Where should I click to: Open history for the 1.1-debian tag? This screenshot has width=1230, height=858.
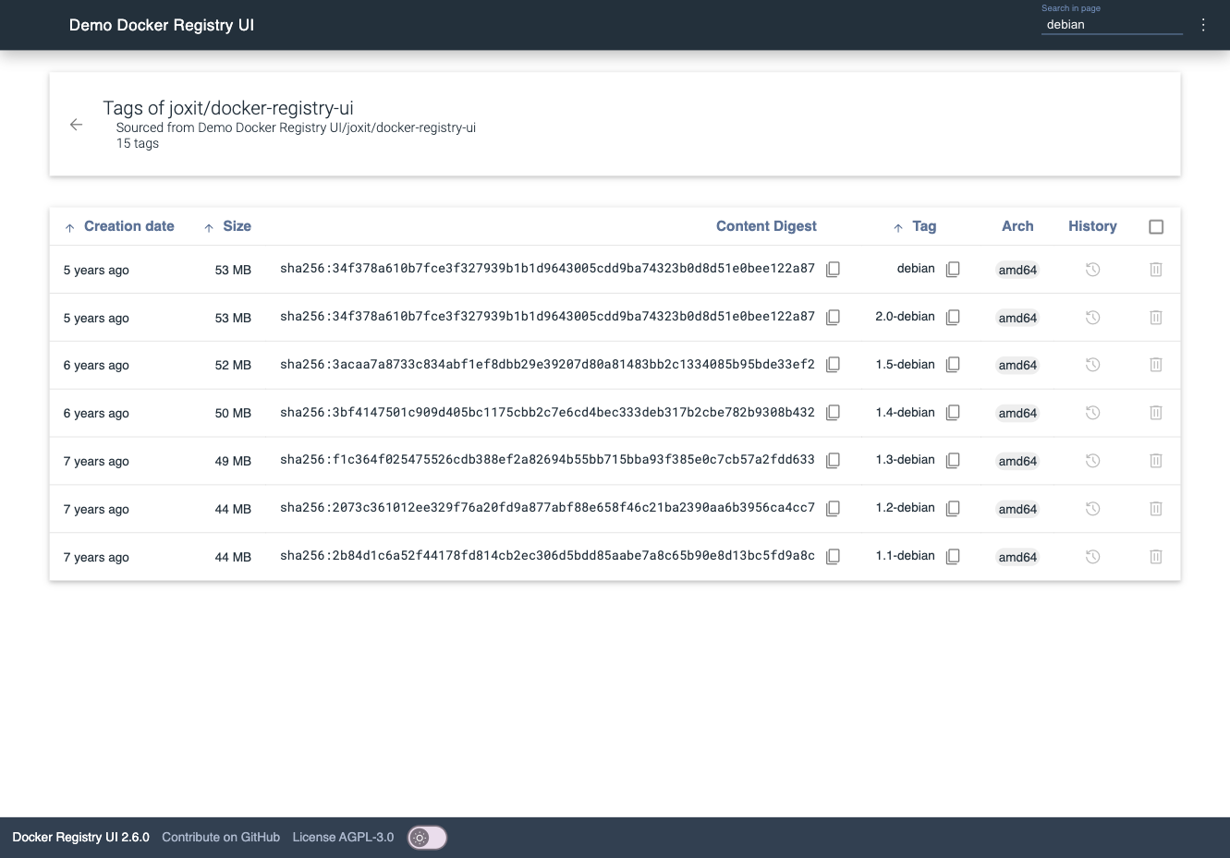(x=1092, y=556)
